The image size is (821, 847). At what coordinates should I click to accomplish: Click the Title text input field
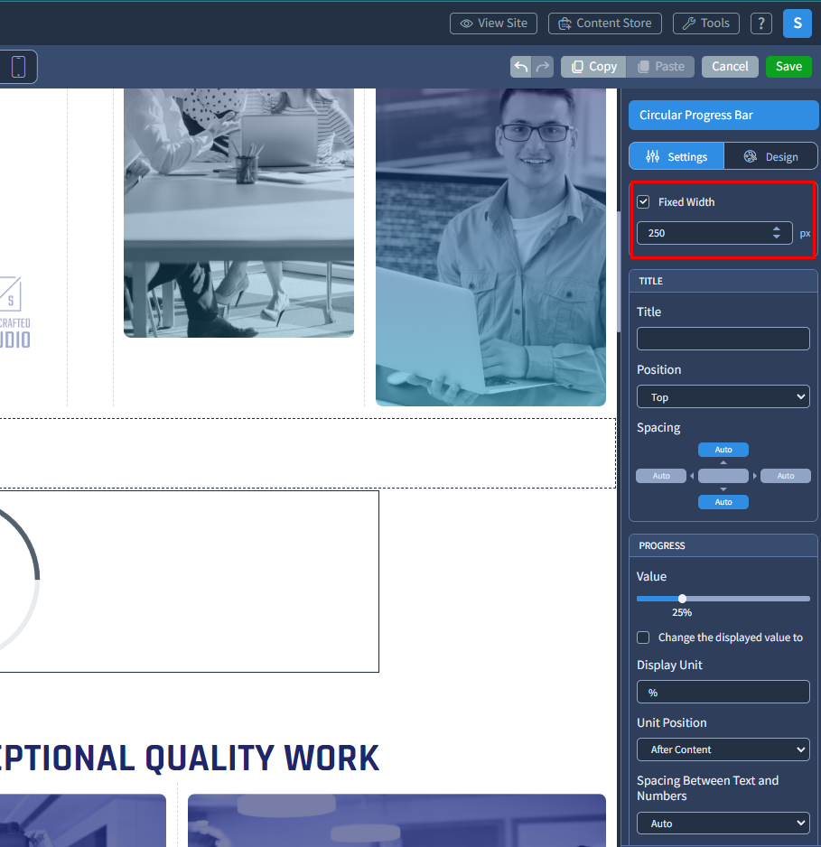point(723,339)
